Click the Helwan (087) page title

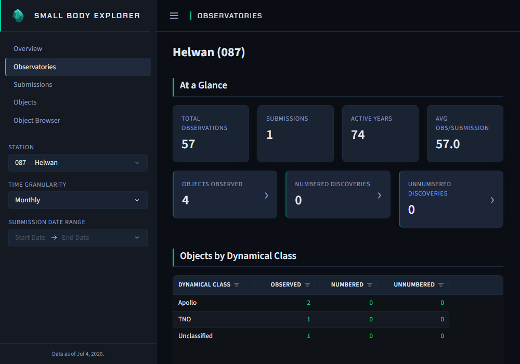(209, 53)
